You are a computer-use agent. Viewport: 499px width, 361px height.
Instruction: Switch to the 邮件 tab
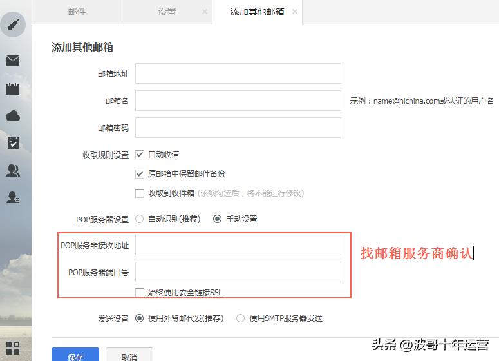(77, 12)
